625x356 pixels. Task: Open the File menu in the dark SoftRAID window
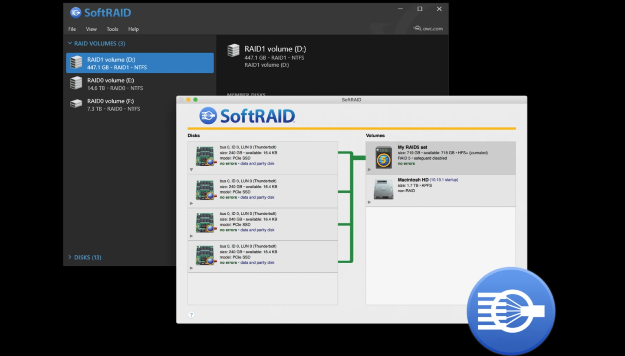coord(72,29)
